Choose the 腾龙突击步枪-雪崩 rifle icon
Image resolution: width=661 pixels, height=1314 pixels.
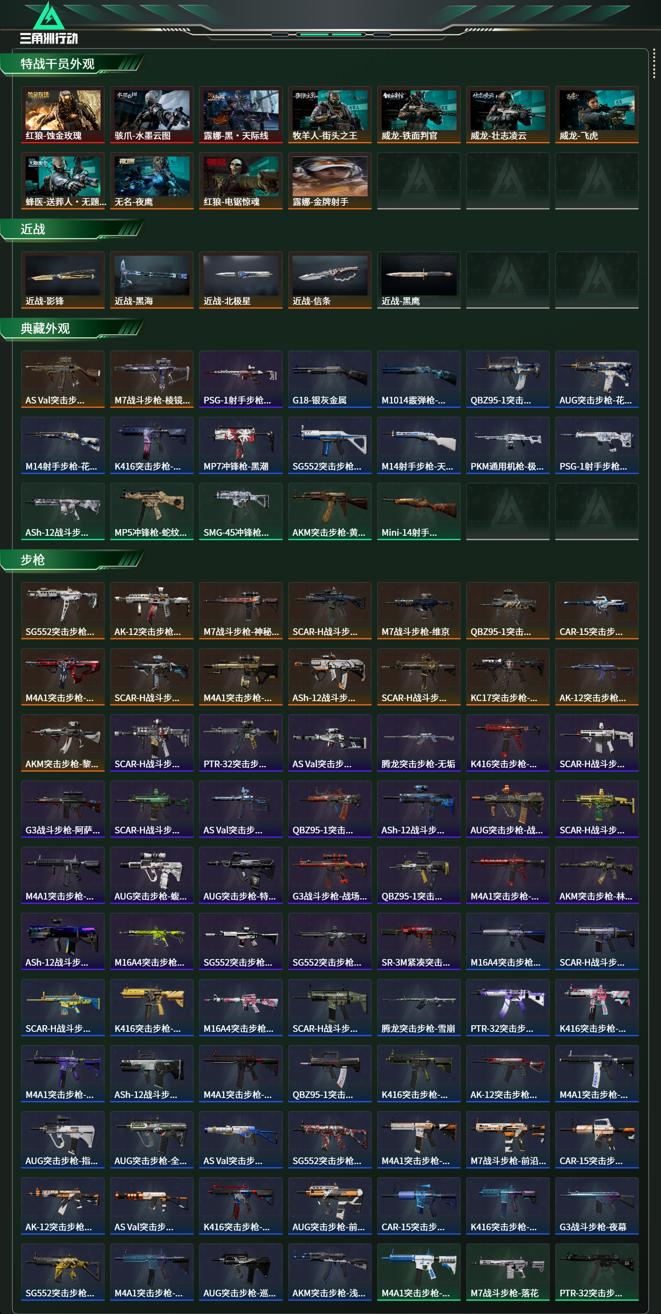pos(419,1007)
